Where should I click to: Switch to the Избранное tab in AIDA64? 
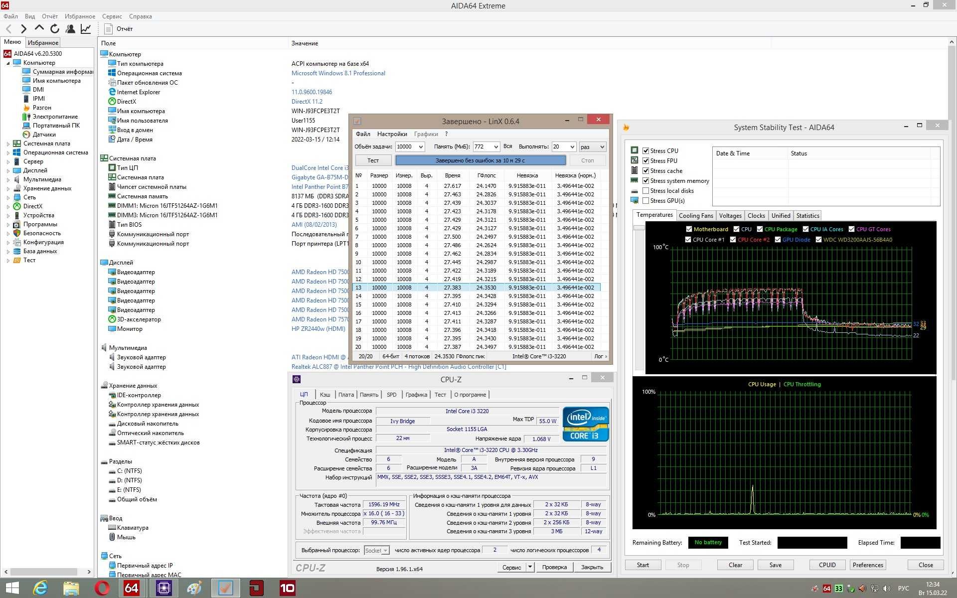point(43,43)
